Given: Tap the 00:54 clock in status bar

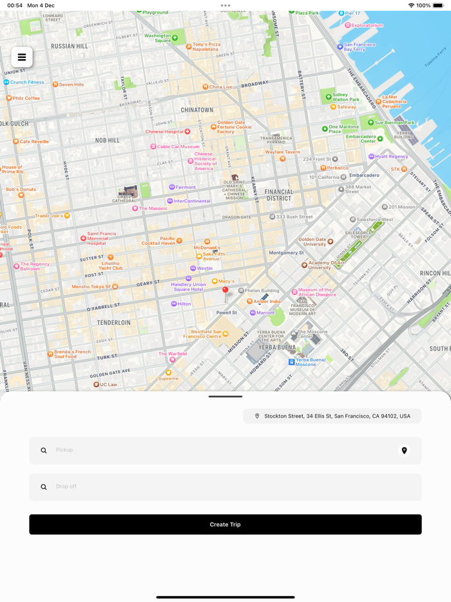Looking at the screenshot, I should point(15,5).
